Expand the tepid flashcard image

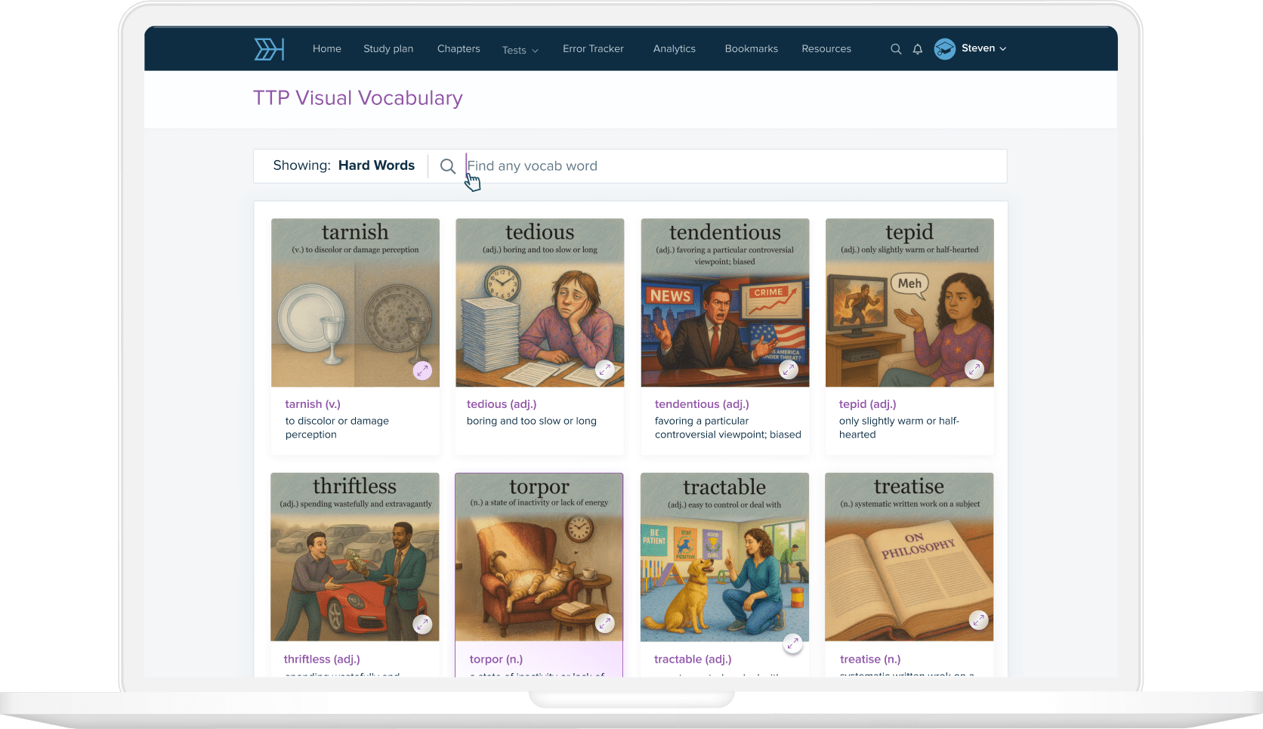pyautogui.click(x=974, y=369)
